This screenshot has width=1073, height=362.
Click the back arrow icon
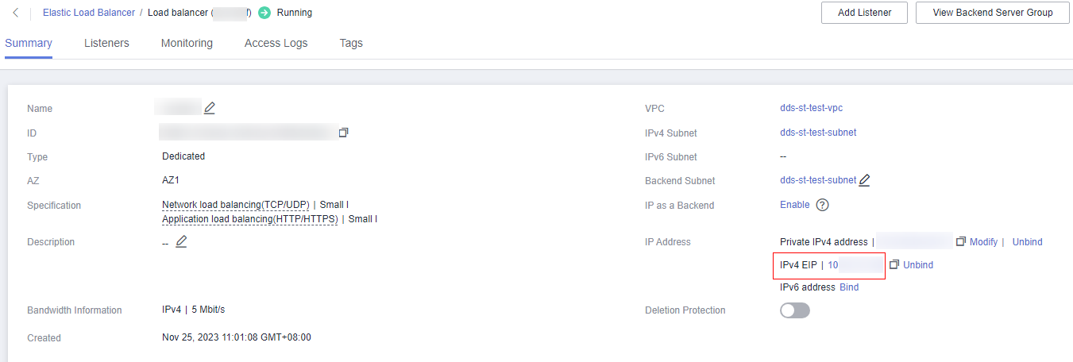pyautogui.click(x=16, y=13)
